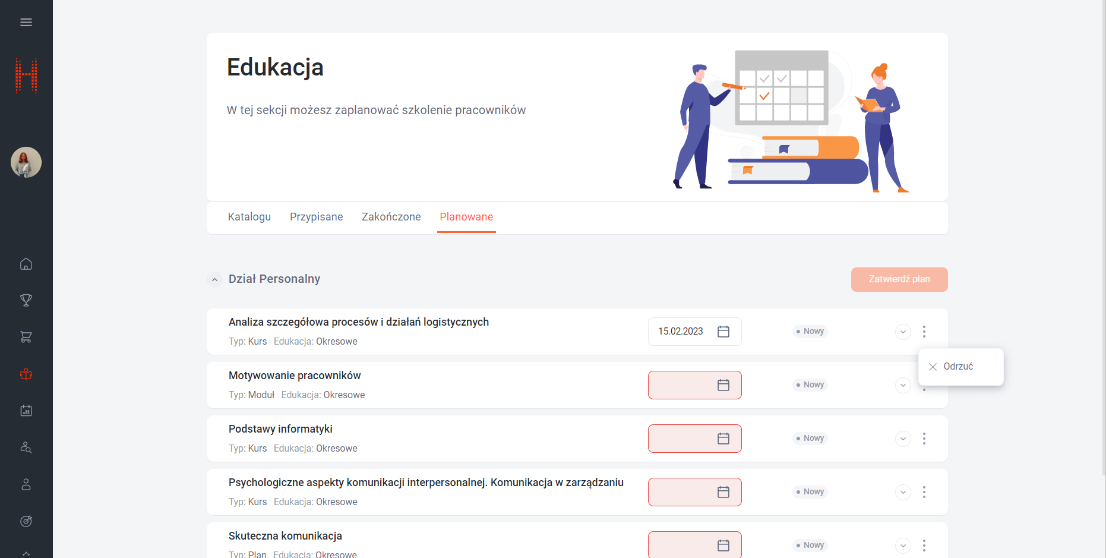Switch to the Katalogu tab
Image resolution: width=1106 pixels, height=558 pixels.
point(249,217)
